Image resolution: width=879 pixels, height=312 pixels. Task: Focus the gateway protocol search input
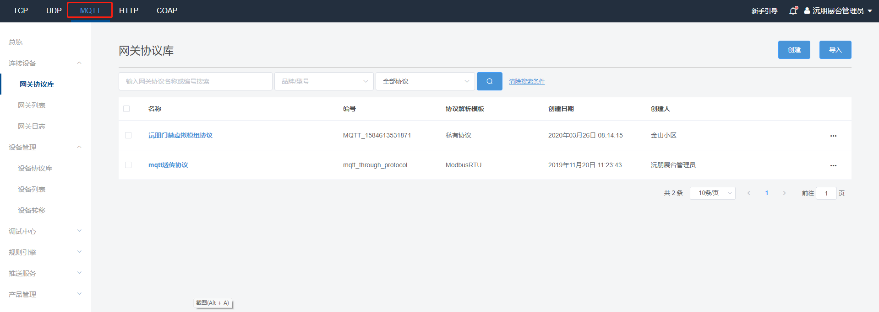click(195, 81)
